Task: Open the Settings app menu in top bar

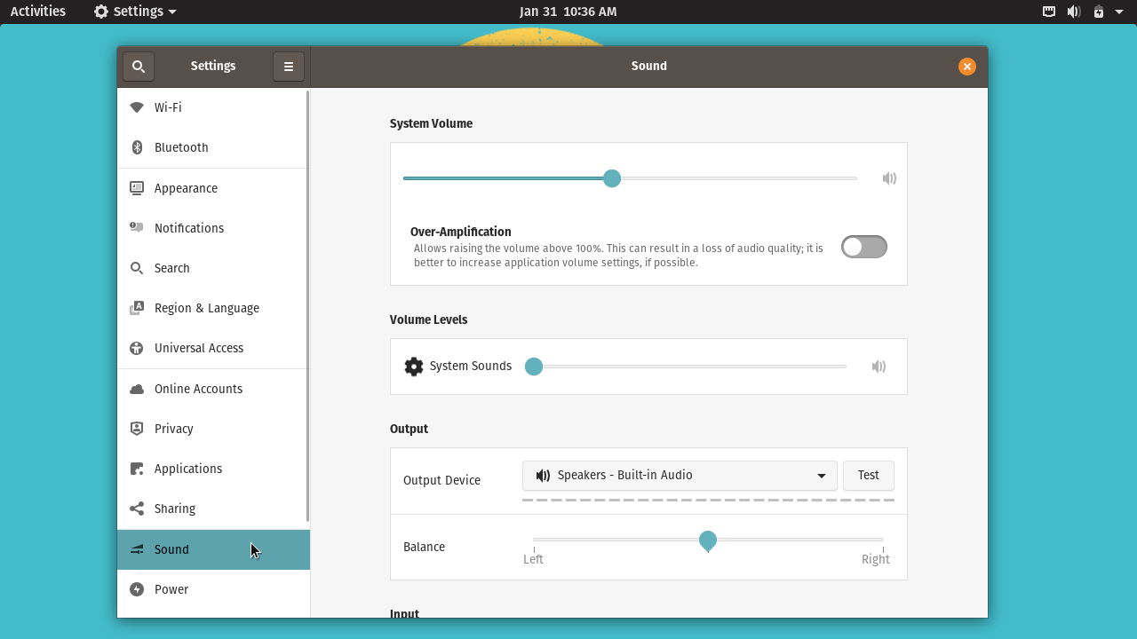Action: coord(135,12)
